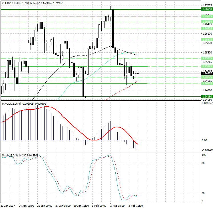
Task: Click the 1.25975 dashed level label
Action: click(x=207, y=39)
